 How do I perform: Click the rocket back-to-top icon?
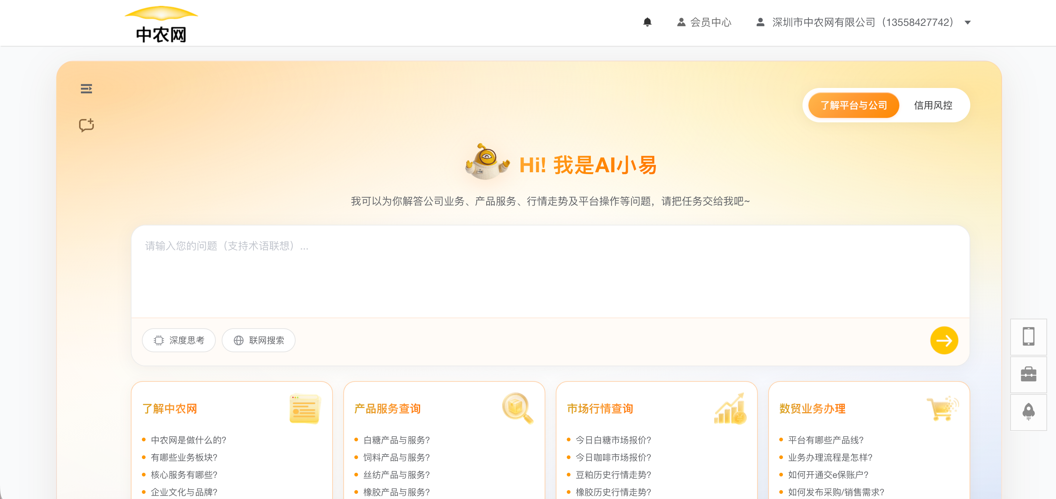tap(1028, 412)
